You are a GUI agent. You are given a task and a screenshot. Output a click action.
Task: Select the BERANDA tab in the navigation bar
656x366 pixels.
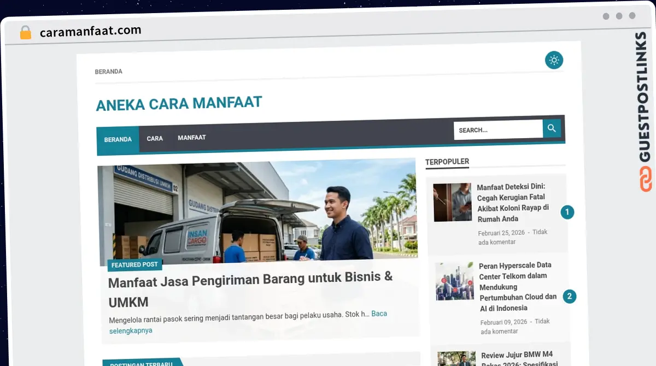pyautogui.click(x=118, y=139)
